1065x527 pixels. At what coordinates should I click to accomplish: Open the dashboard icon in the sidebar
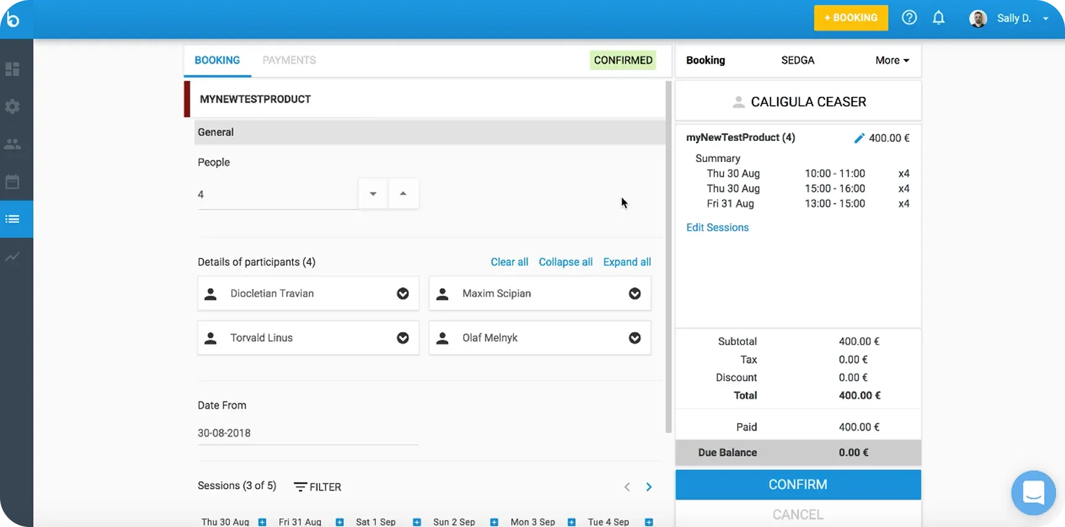pos(12,69)
